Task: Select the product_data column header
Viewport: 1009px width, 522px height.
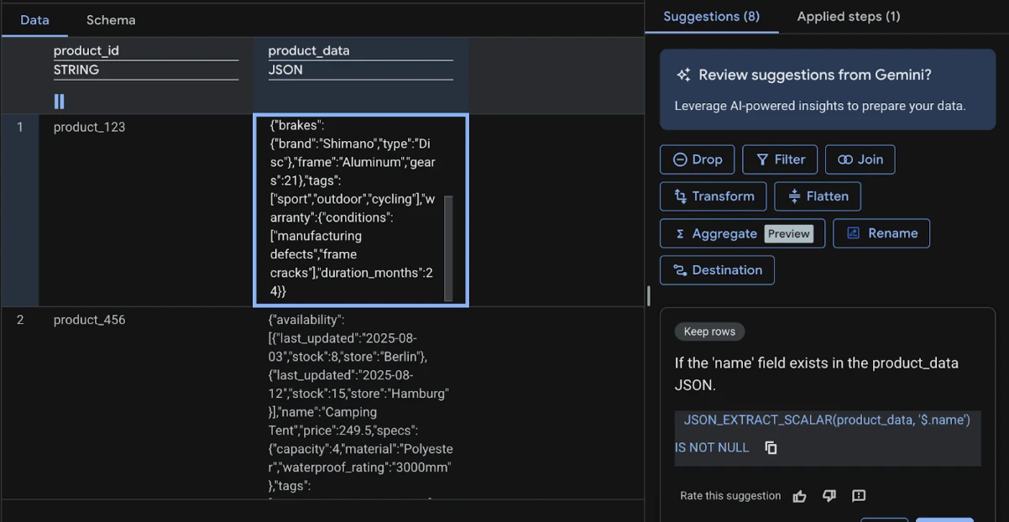Action: [x=309, y=50]
